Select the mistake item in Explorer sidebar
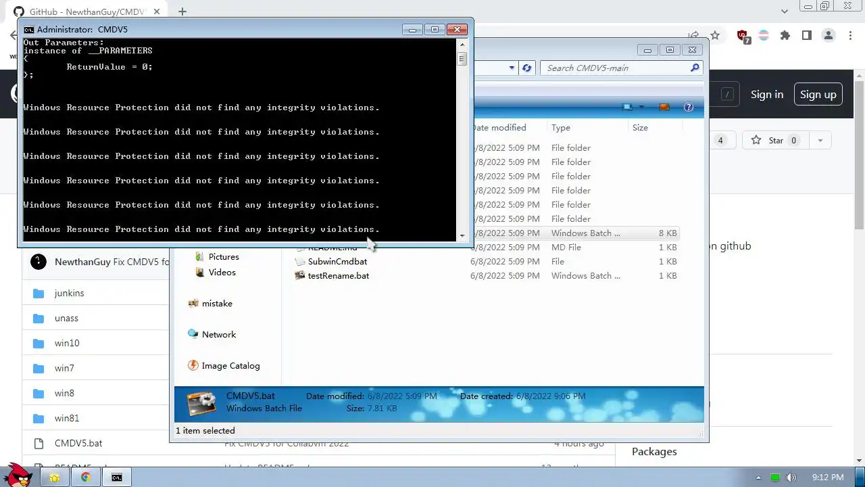 217,303
